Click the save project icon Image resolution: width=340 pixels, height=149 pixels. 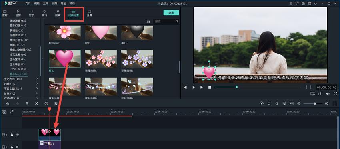303,4
